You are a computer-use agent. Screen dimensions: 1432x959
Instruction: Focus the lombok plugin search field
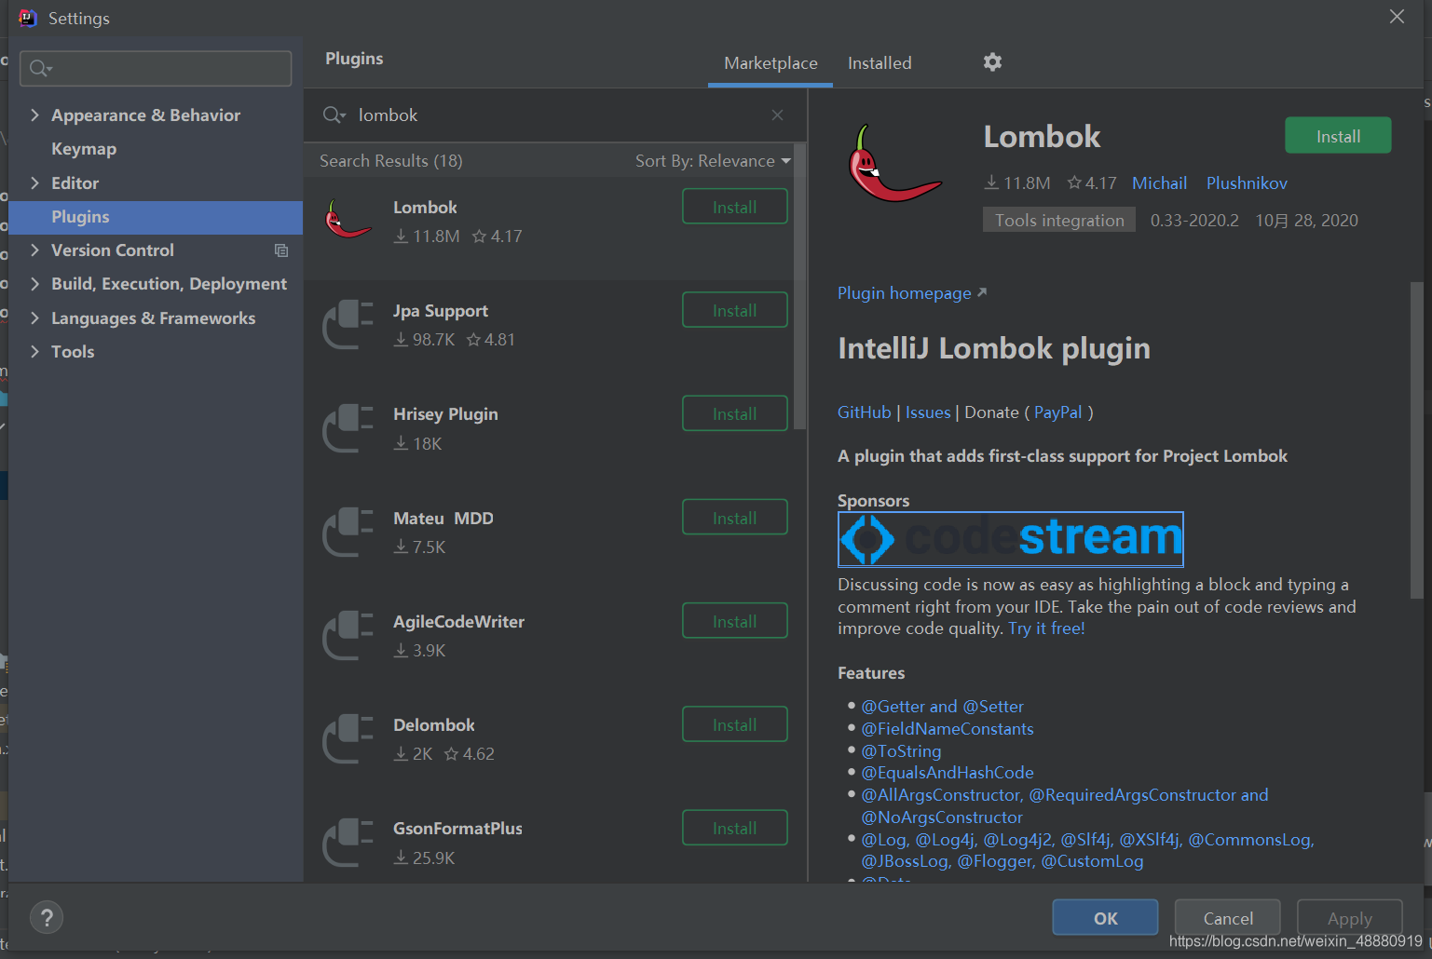556,115
